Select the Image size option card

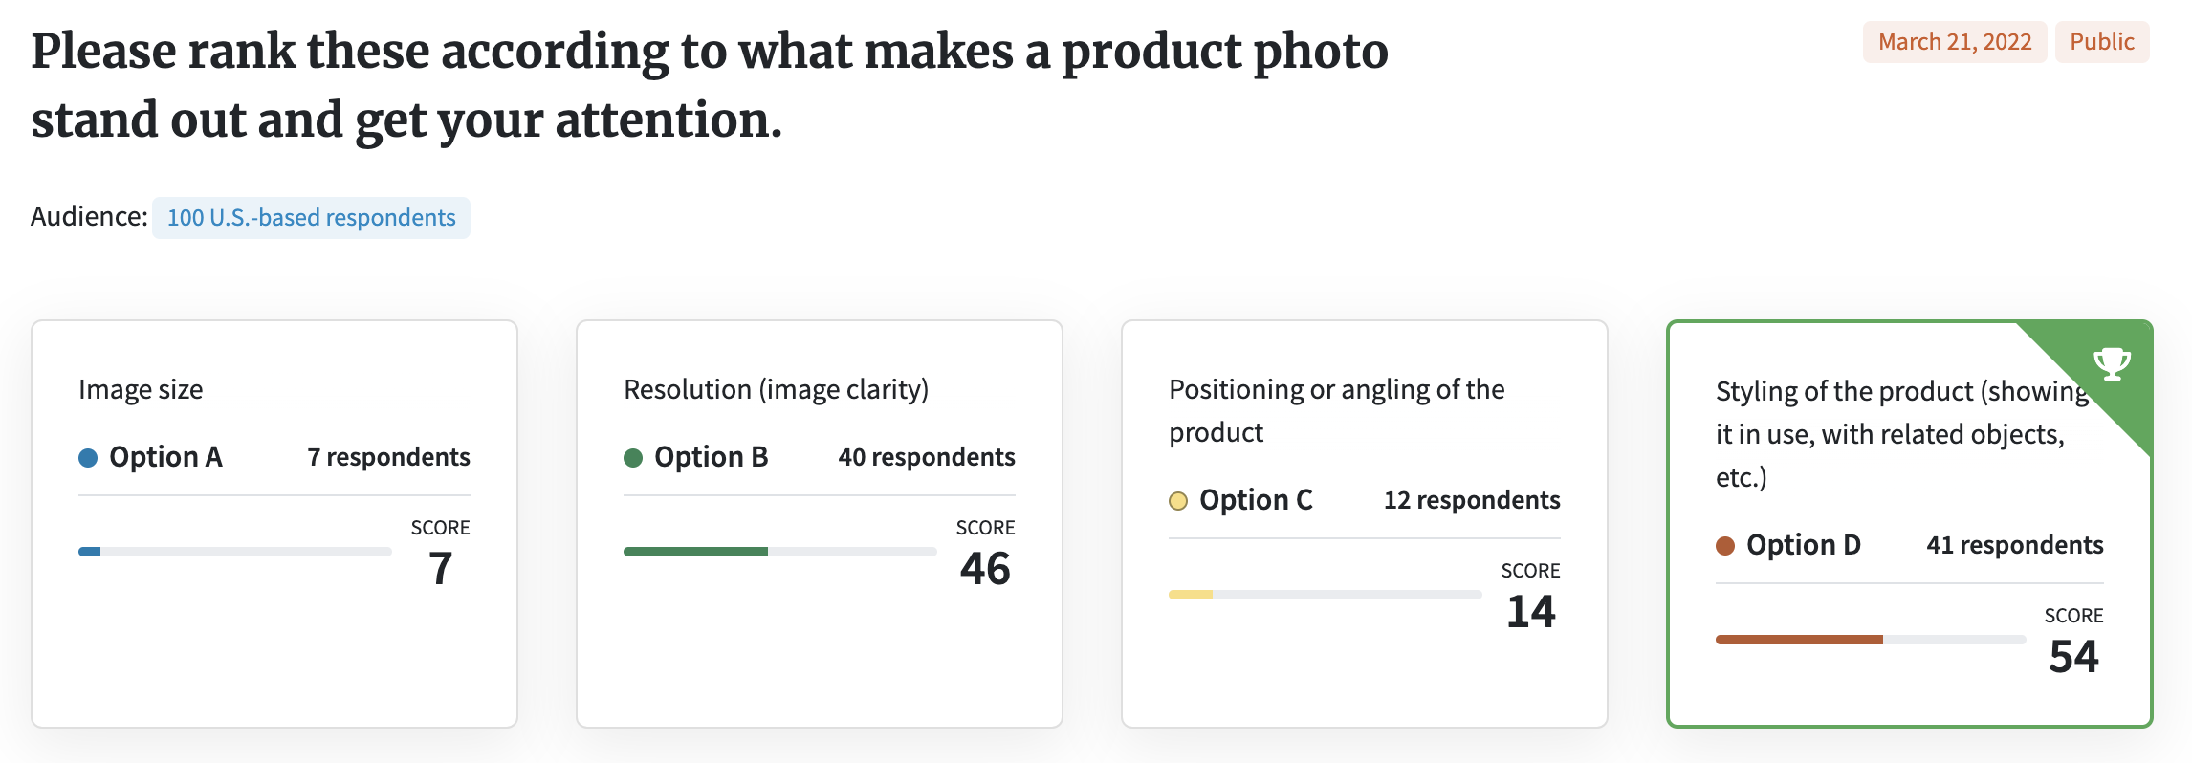(274, 524)
